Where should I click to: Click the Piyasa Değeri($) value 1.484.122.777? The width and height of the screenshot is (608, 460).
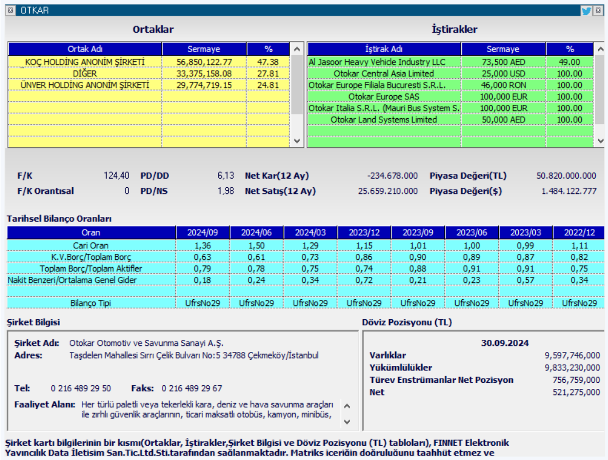(x=569, y=191)
